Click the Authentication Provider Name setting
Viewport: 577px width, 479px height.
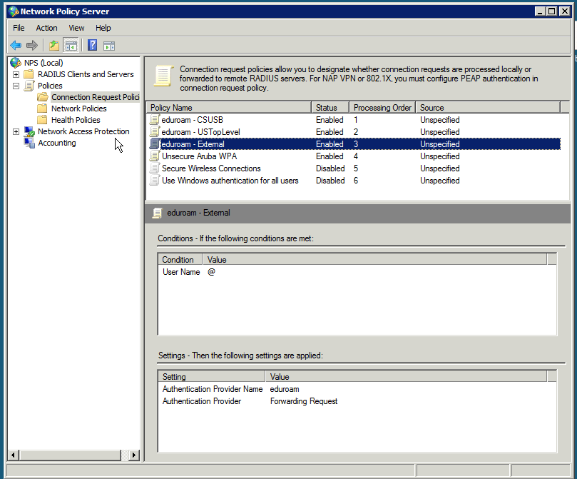tap(213, 389)
